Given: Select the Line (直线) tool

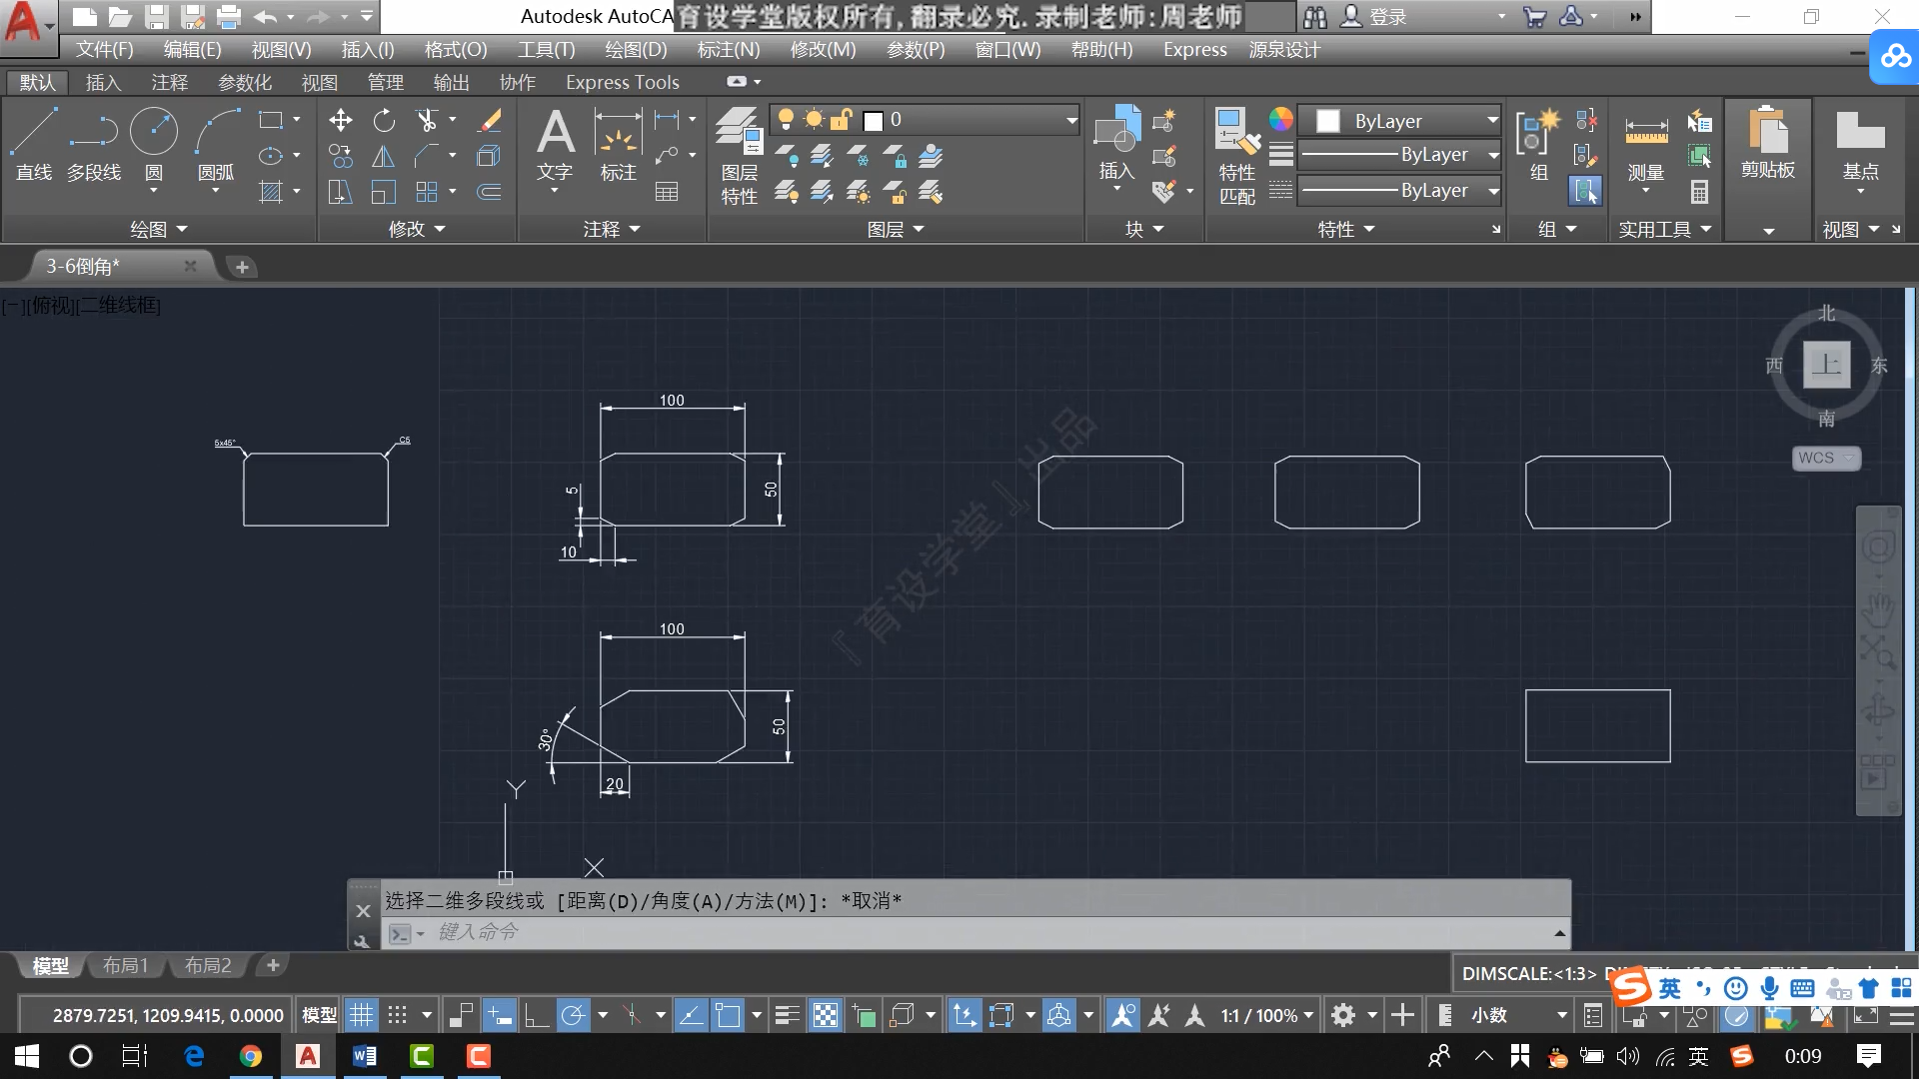Looking at the screenshot, I should click(x=33, y=145).
